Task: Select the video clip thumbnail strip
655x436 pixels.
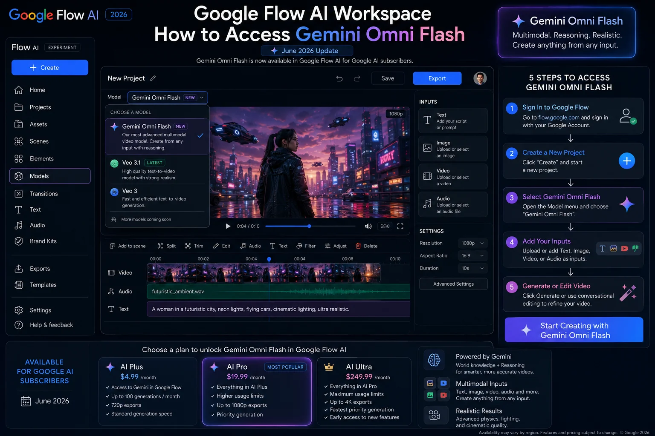Action: click(264, 273)
